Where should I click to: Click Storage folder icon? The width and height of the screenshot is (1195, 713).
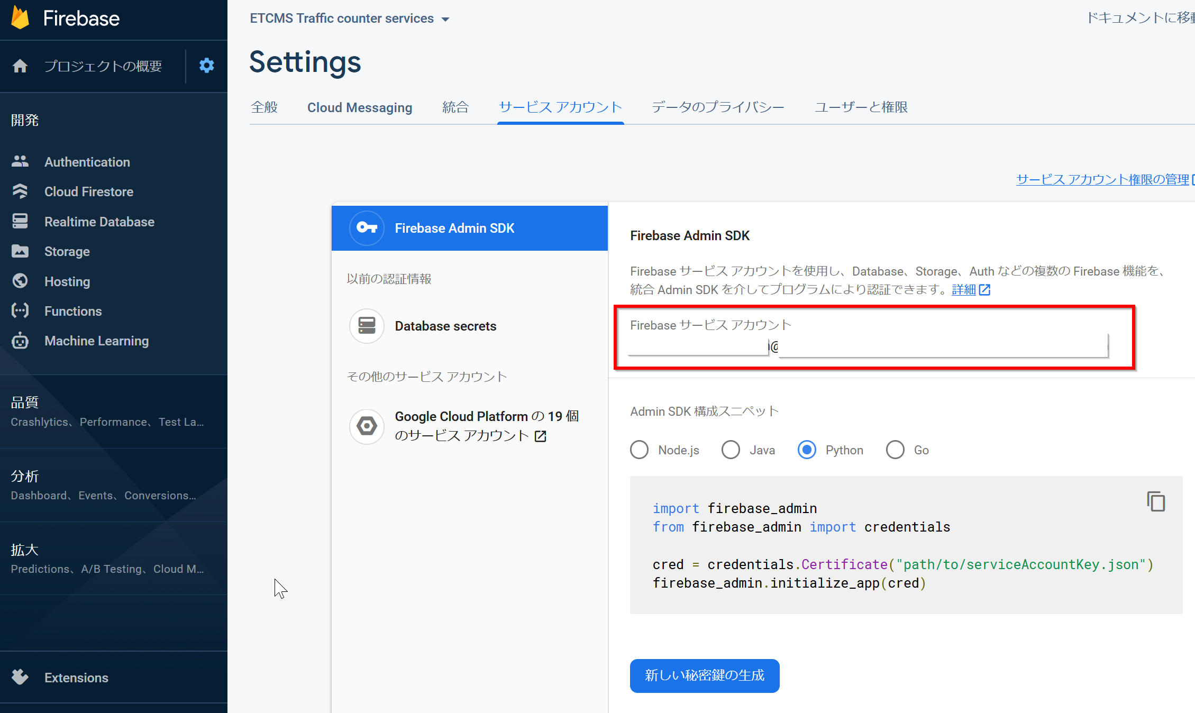click(x=20, y=251)
